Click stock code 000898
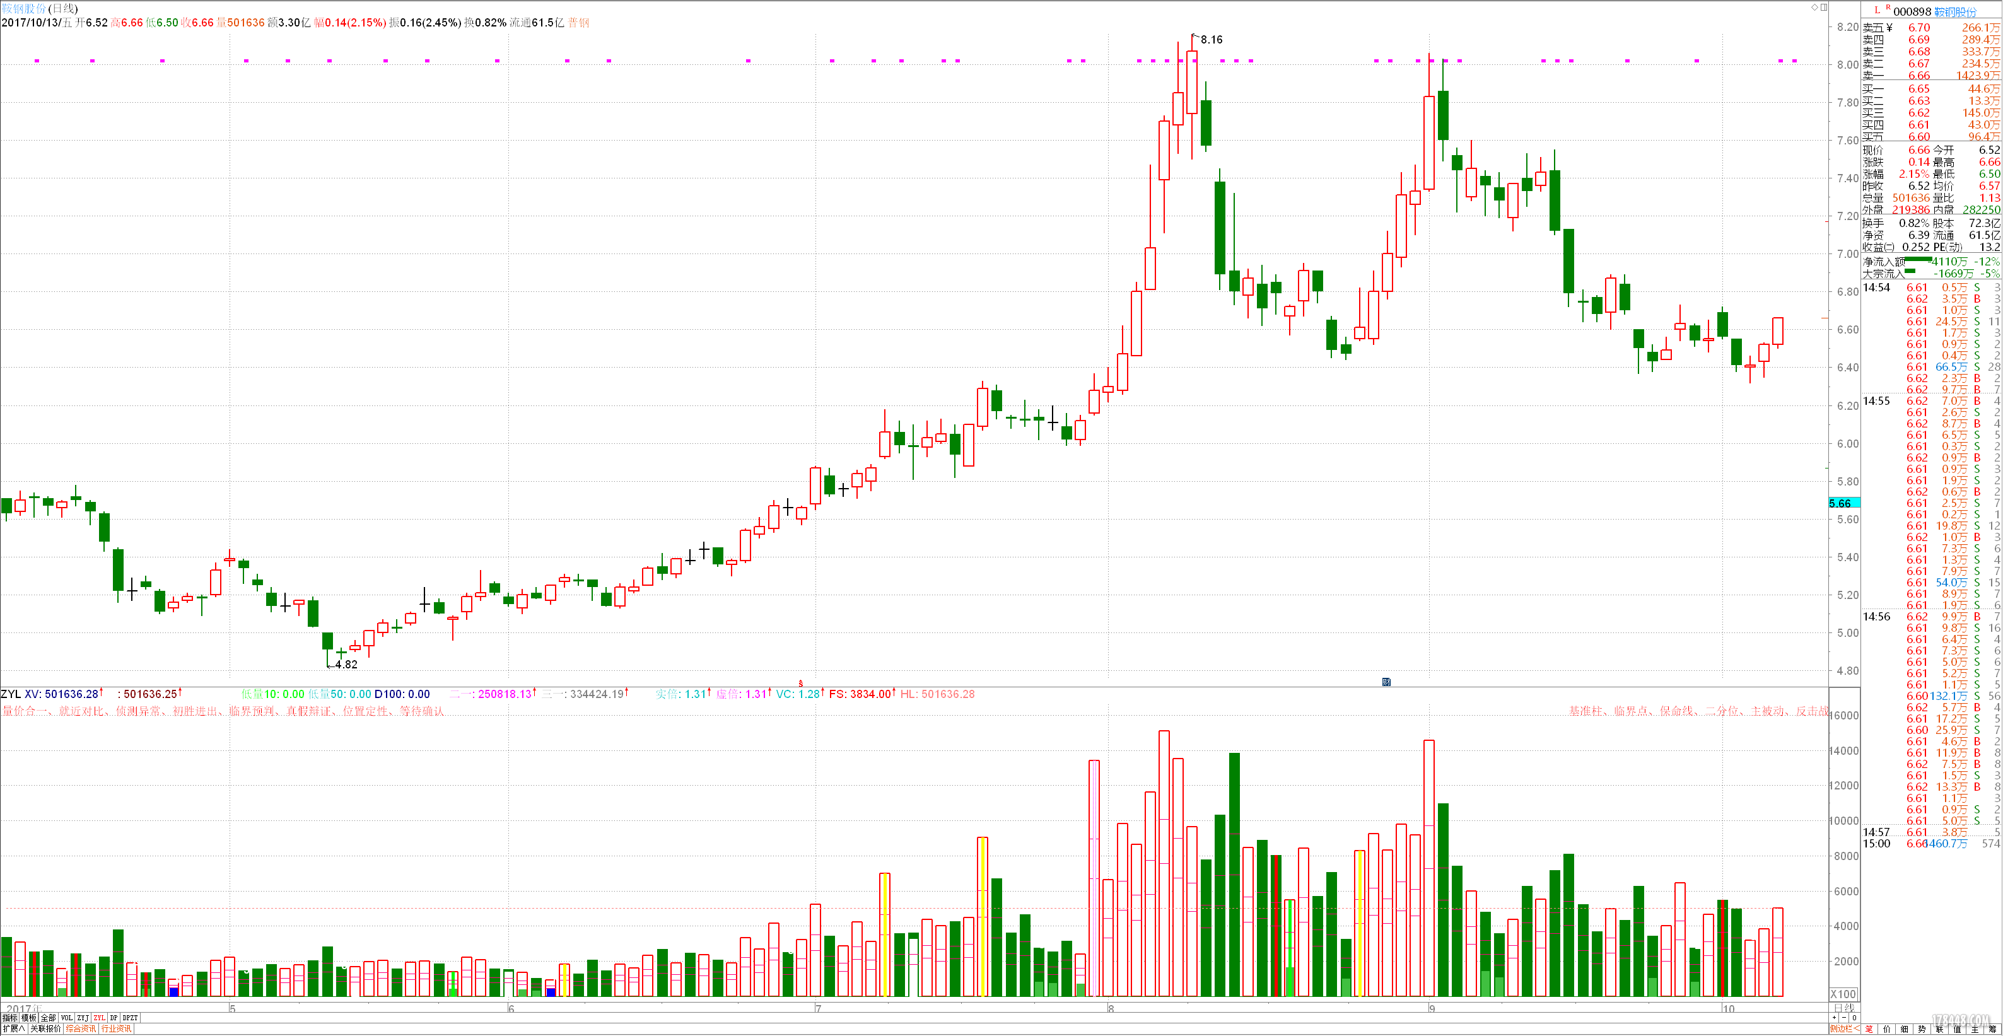The width and height of the screenshot is (2003, 1036). [x=1912, y=11]
